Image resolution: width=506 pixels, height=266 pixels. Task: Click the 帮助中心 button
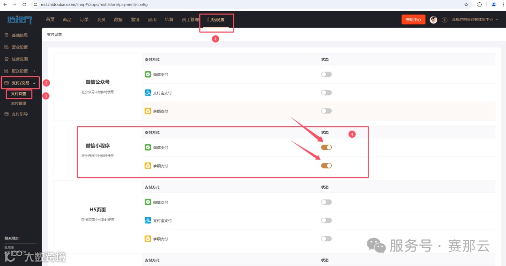[x=413, y=20]
